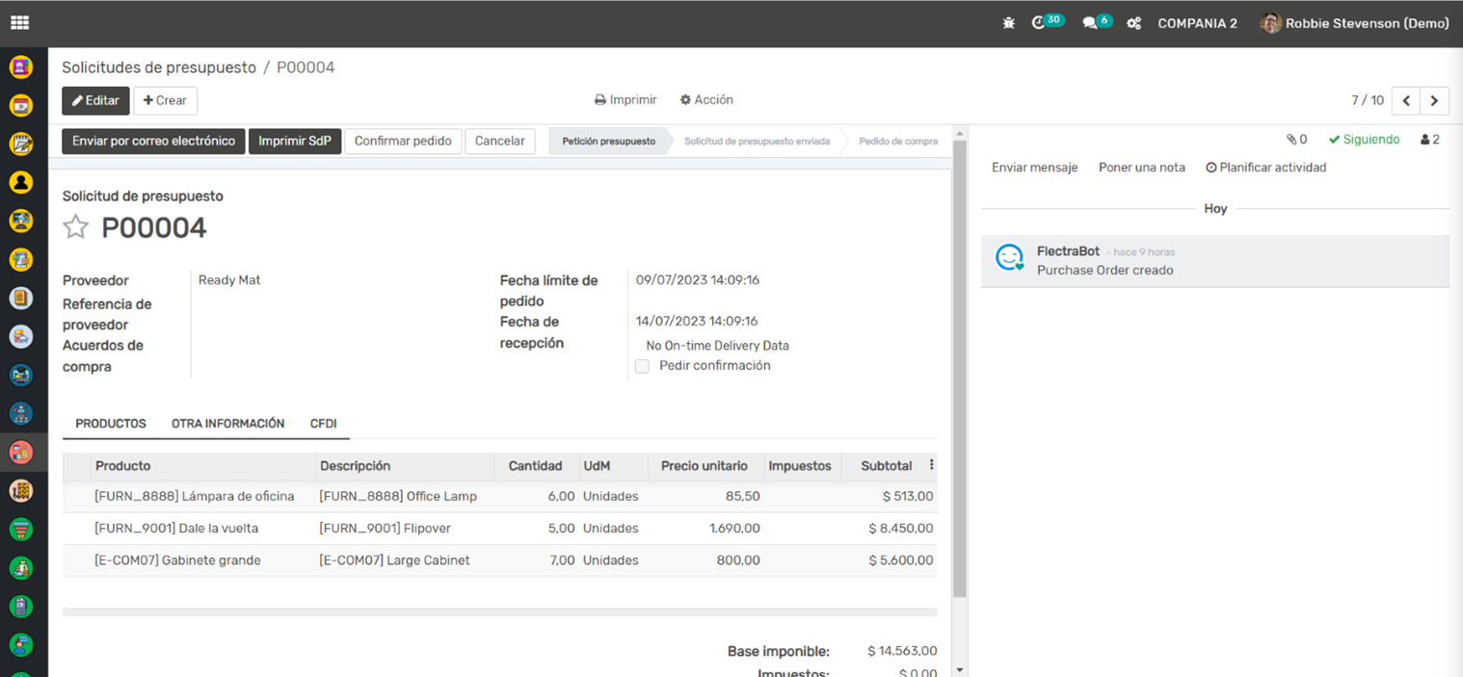Image resolution: width=1463 pixels, height=677 pixels.
Task: Click the debug bug icon
Action: (x=1008, y=23)
